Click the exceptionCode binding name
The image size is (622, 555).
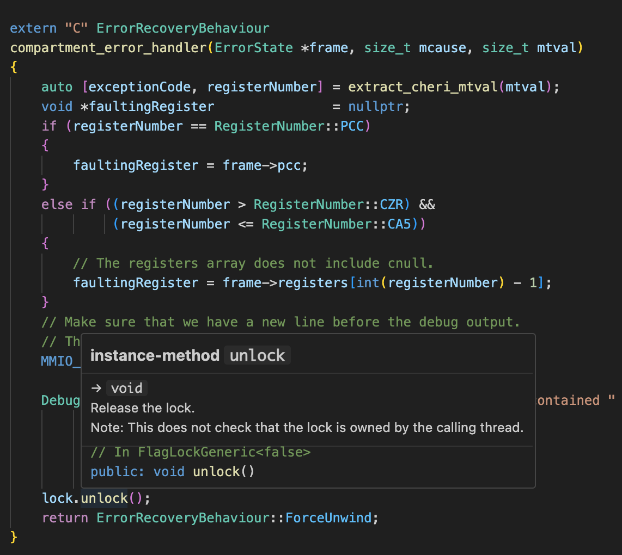[139, 87]
